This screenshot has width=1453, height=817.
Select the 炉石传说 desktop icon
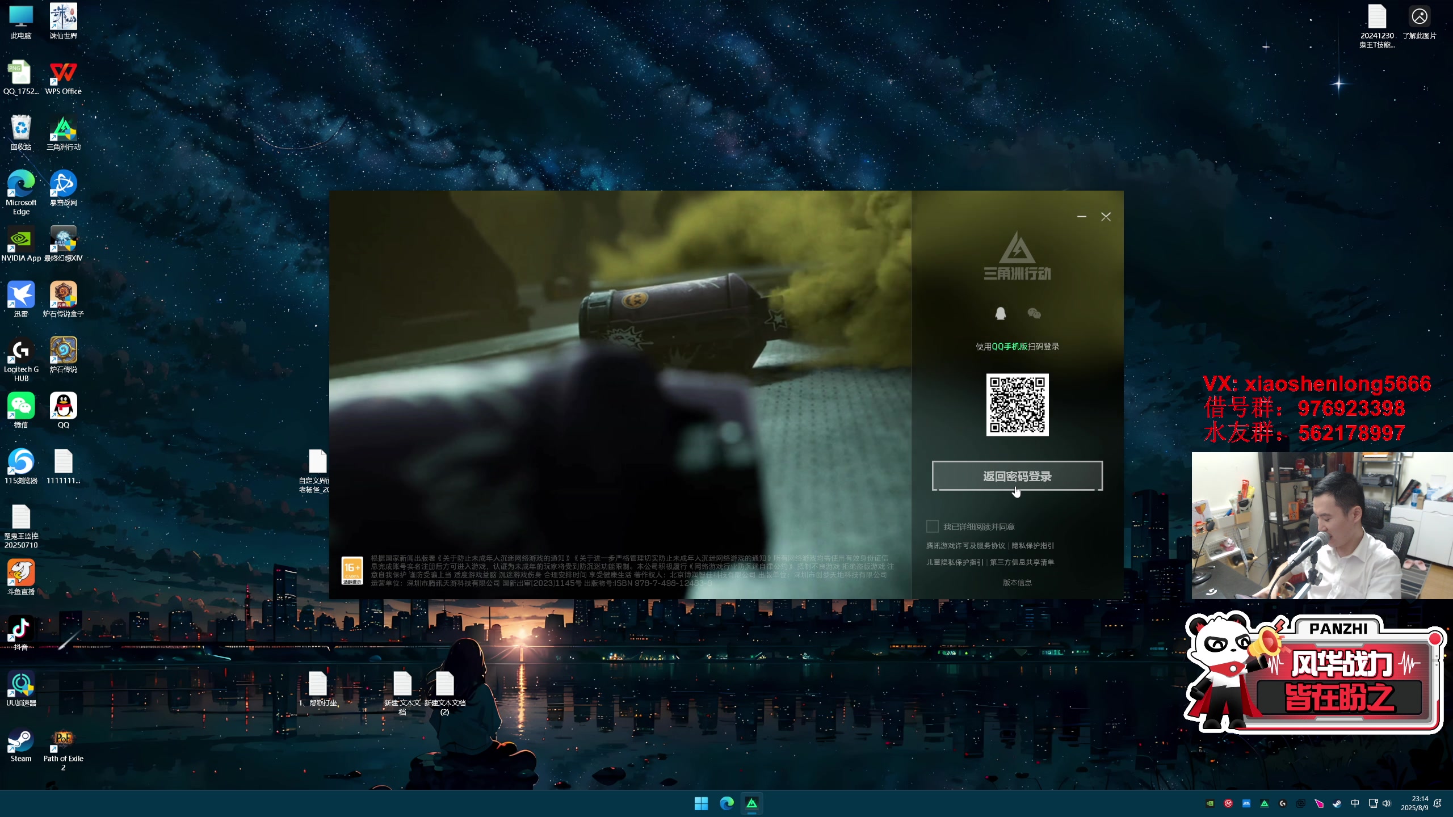tap(63, 355)
